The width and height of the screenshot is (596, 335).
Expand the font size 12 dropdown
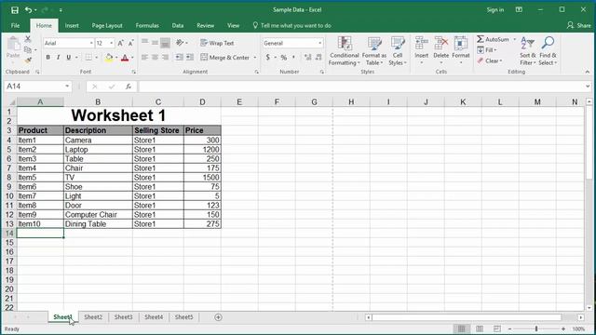coord(112,44)
